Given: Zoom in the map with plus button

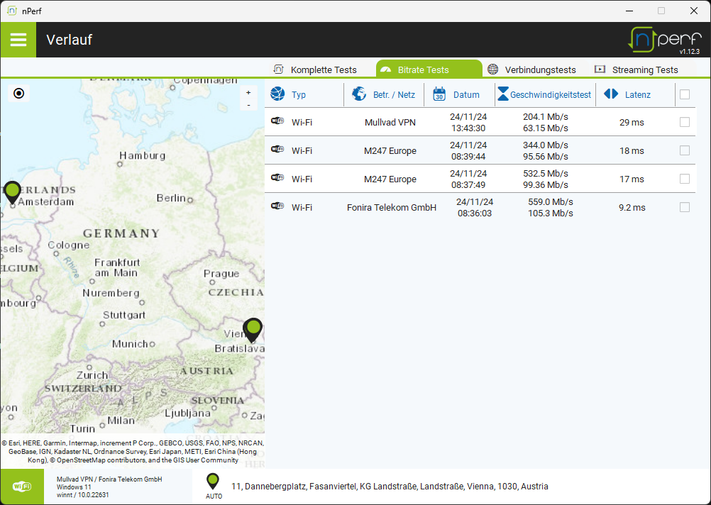Looking at the screenshot, I should coord(248,92).
